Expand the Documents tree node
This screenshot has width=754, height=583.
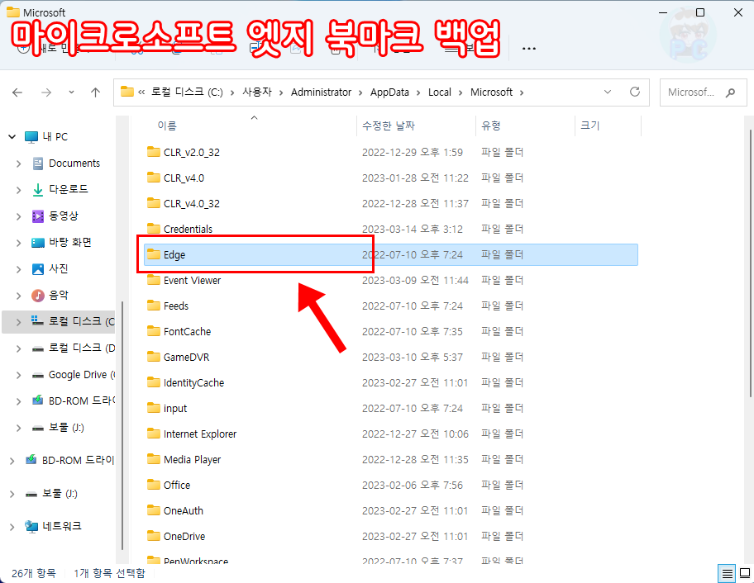click(19, 164)
